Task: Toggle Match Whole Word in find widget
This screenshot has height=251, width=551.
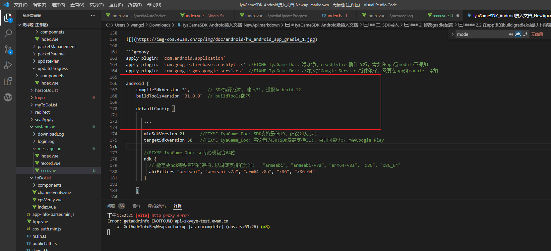Action: click(518, 34)
